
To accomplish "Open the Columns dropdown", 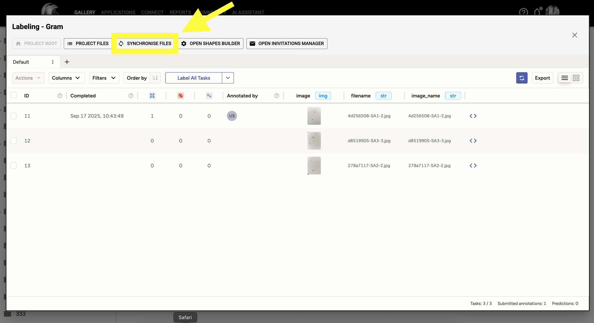I will [66, 78].
